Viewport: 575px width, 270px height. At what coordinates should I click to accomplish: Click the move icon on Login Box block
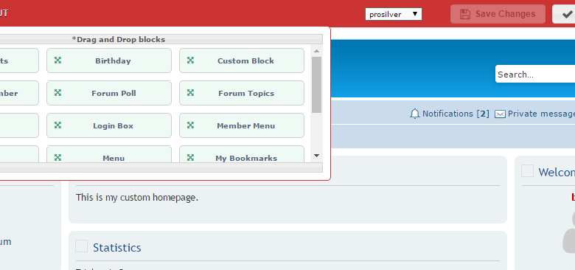(x=57, y=125)
